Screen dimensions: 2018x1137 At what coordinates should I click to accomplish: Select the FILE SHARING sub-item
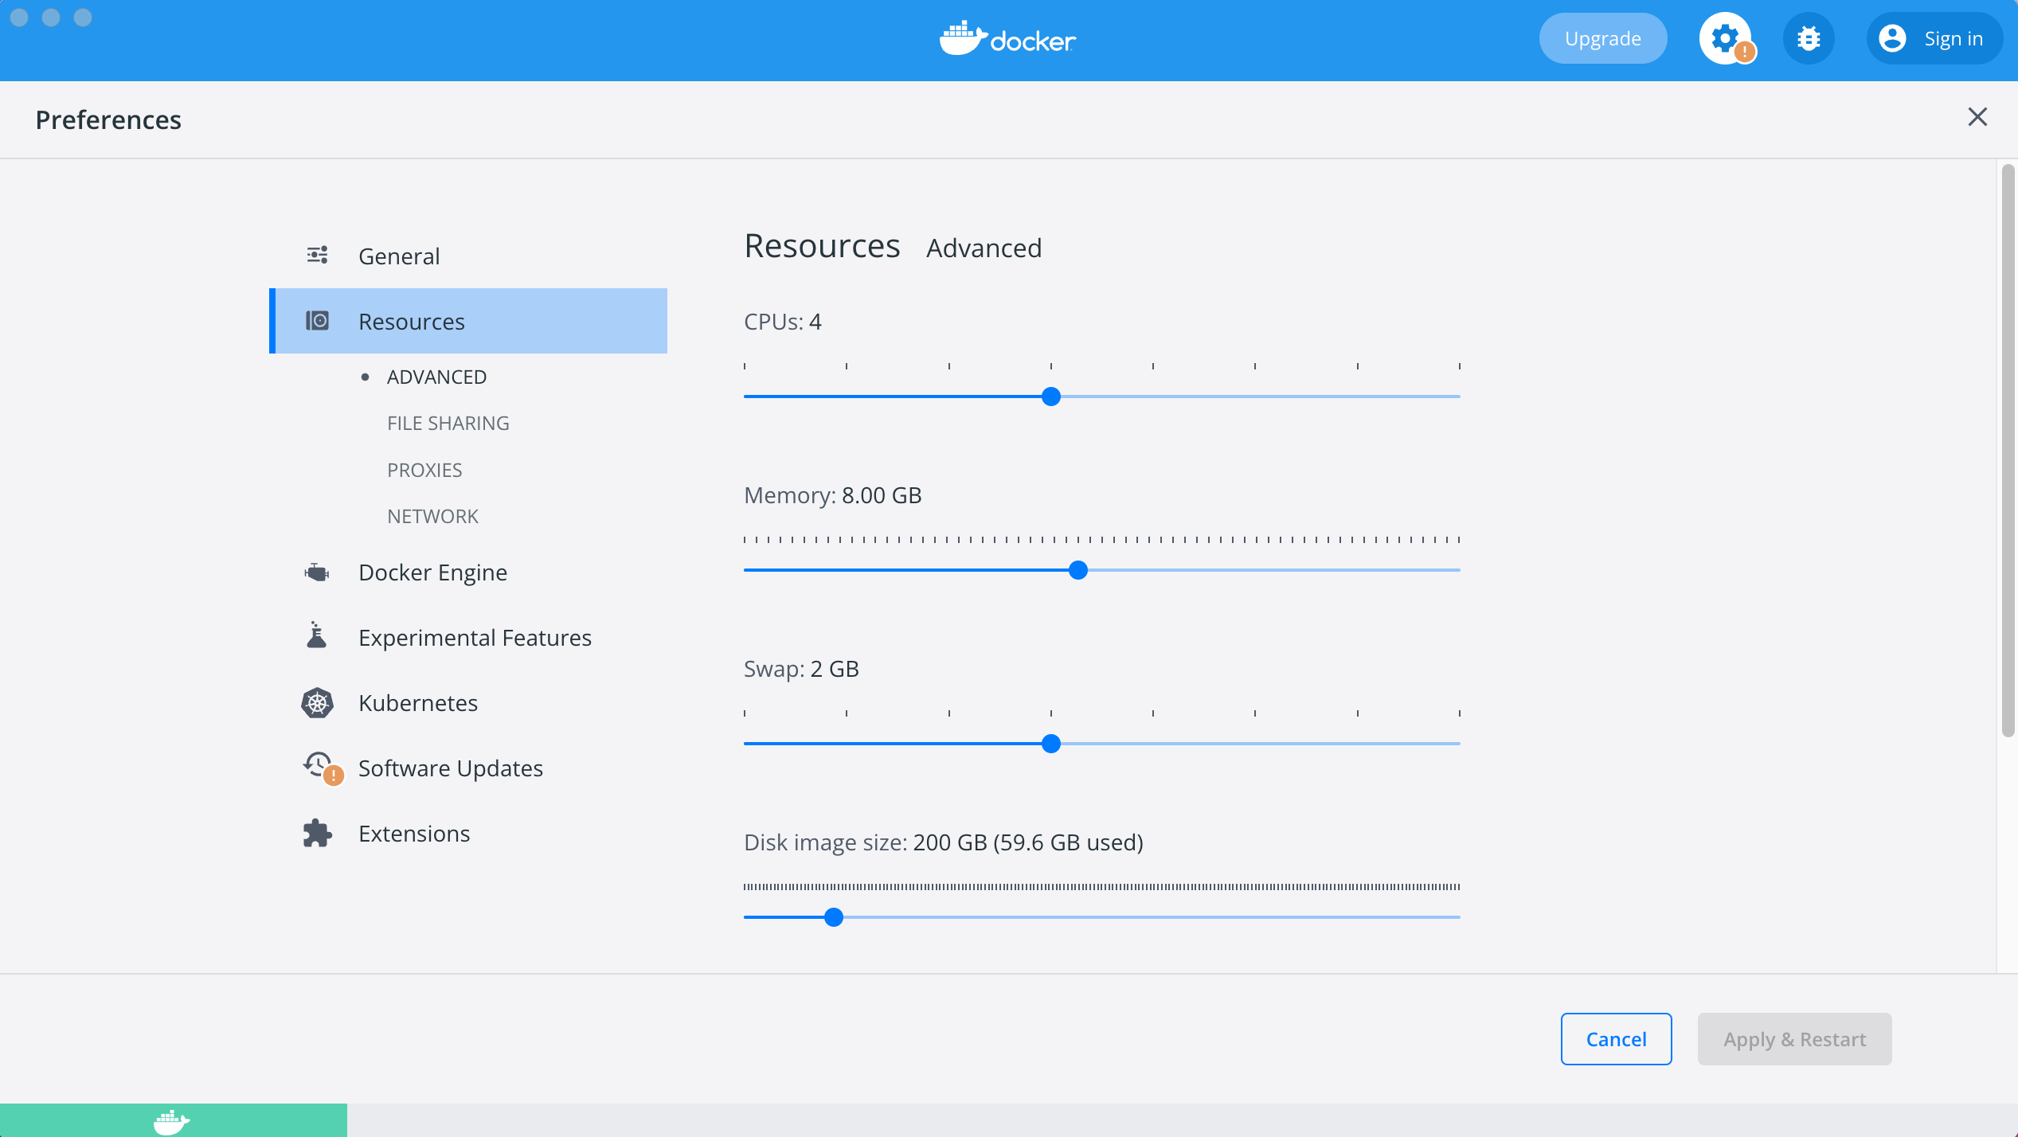448,423
